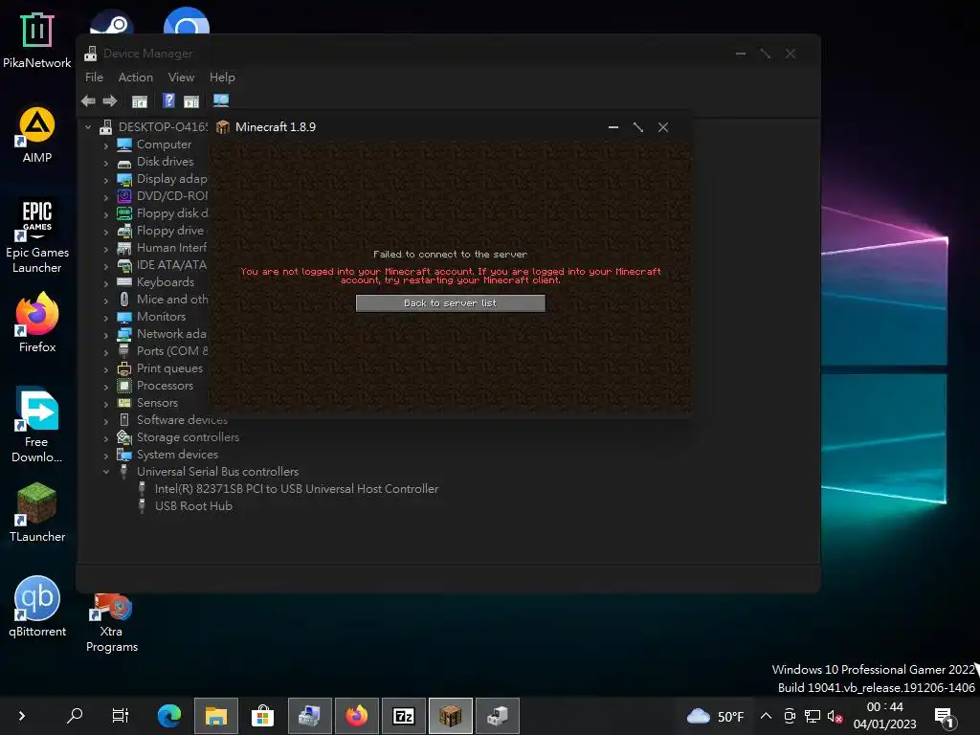Switch to Device Manager in the taskbar

498,716
